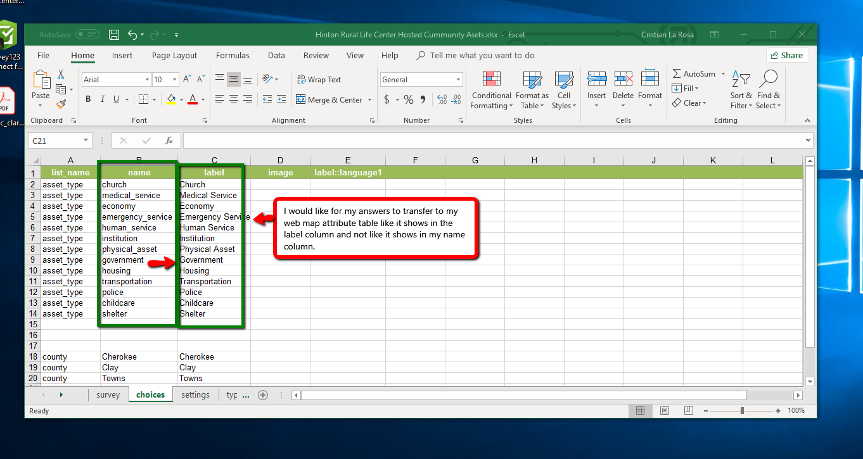Decrease font size with the smaller A icon
Screen dimensions: 863x459
201,79
